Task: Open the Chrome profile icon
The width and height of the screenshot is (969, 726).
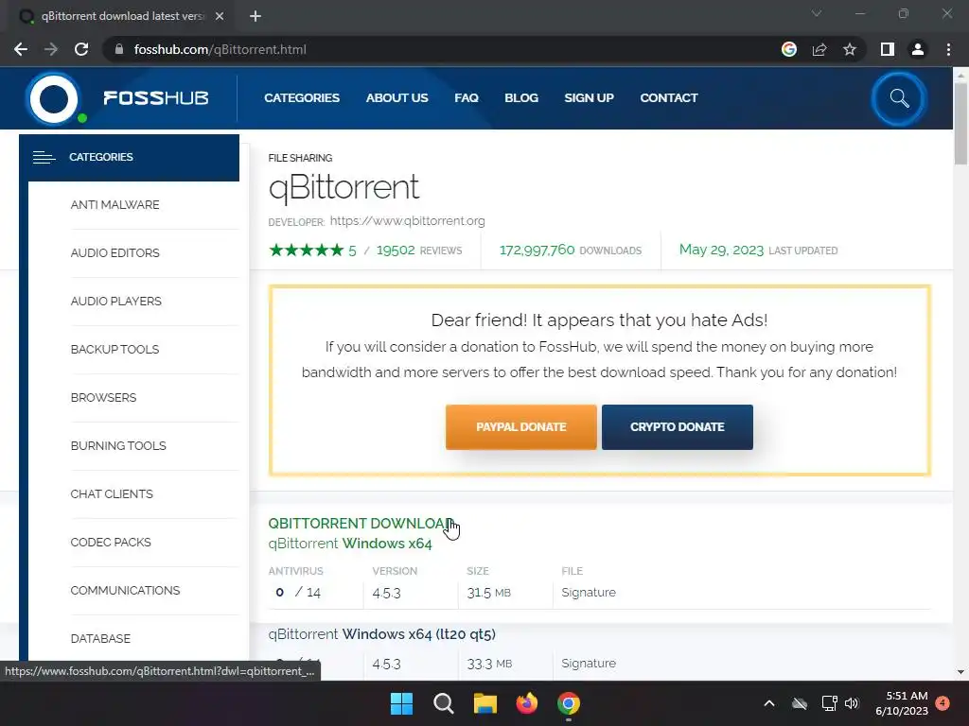Action: click(918, 49)
